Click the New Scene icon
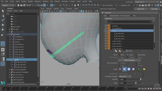This screenshot has width=162, height=91. point(18,5)
